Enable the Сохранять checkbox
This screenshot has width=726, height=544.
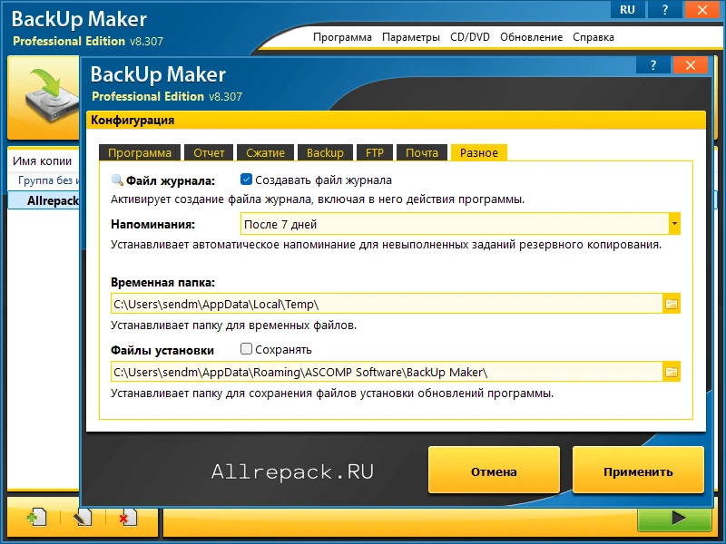[246, 349]
